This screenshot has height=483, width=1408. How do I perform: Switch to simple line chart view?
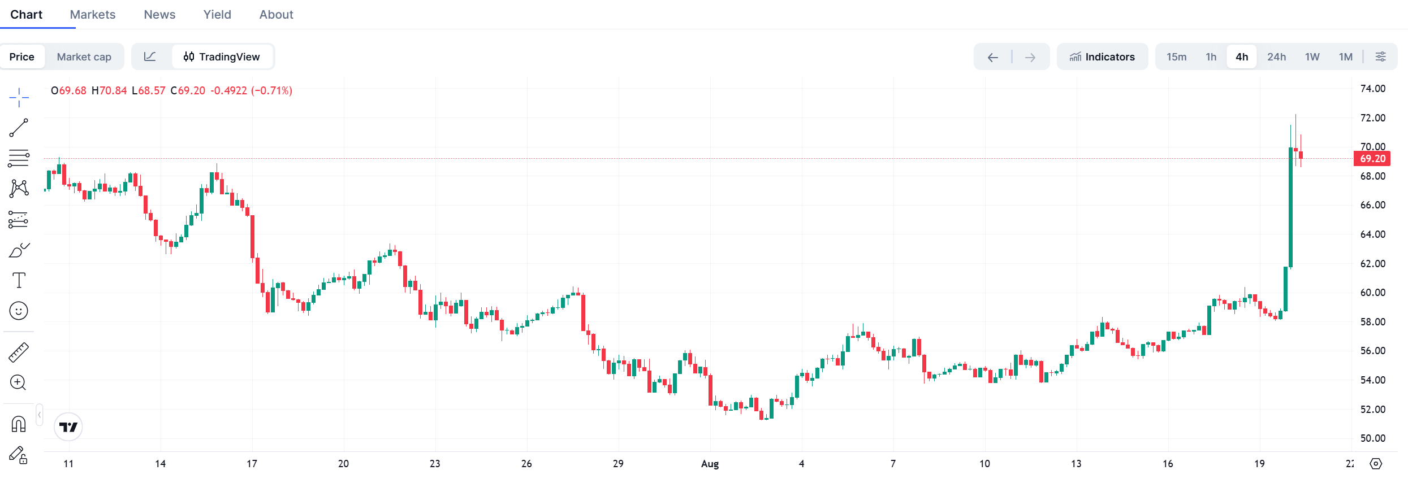(150, 56)
